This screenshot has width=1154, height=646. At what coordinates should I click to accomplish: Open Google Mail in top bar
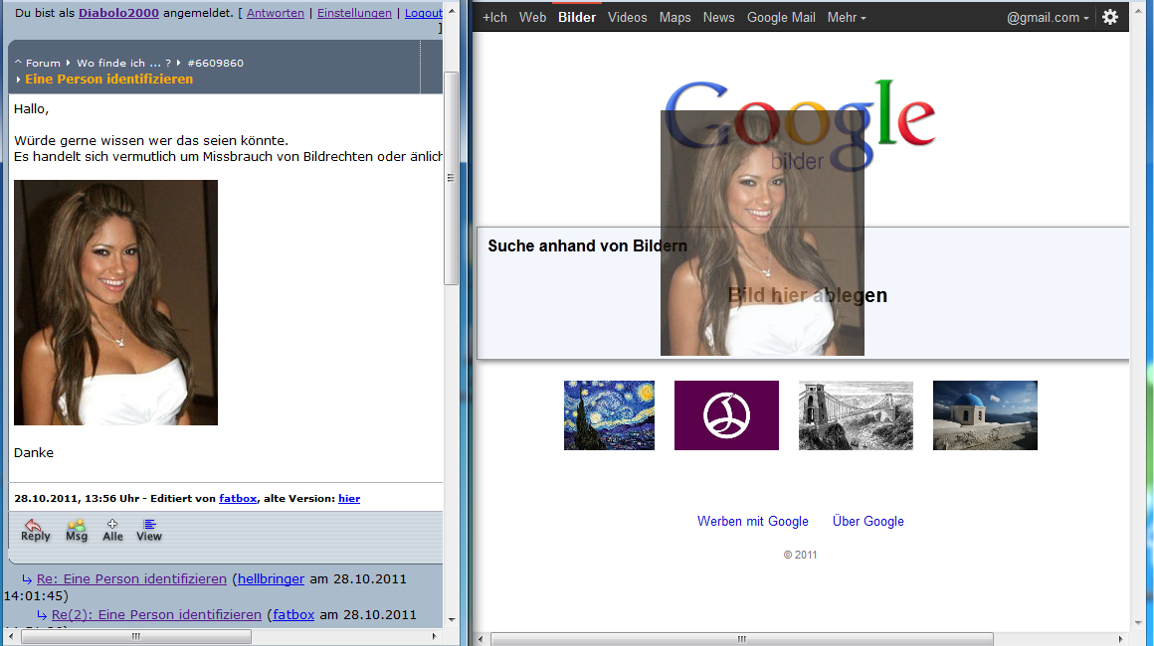click(x=781, y=17)
